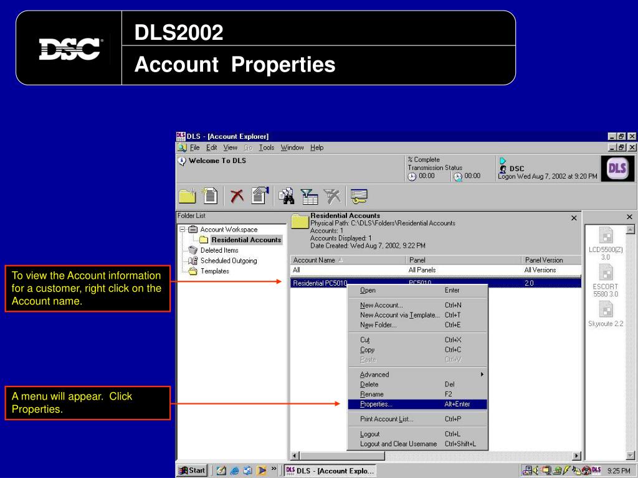The height and width of the screenshot is (478, 638).
Task: Open the Help menu
Action: tap(317, 148)
